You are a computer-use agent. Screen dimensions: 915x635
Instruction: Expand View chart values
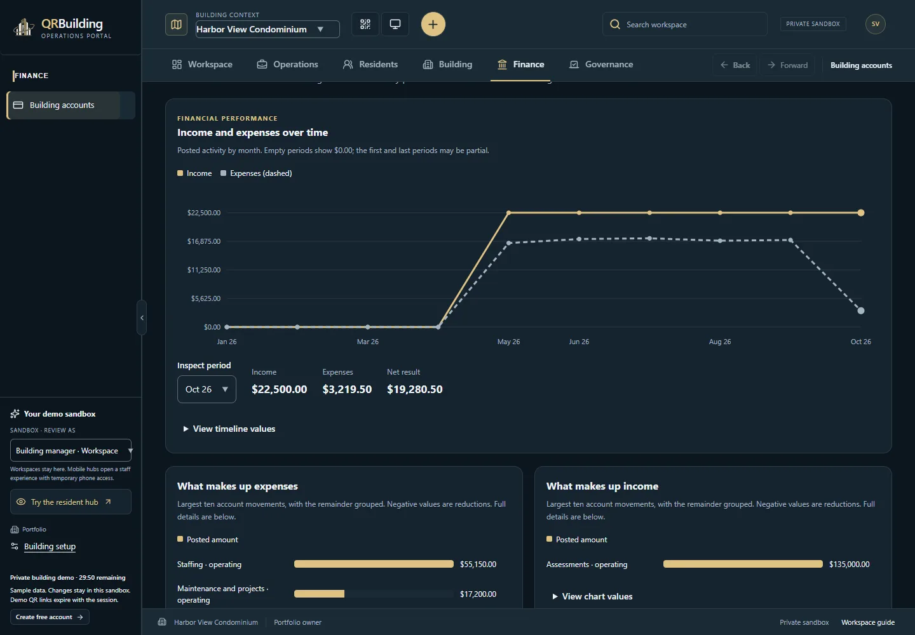point(593,597)
